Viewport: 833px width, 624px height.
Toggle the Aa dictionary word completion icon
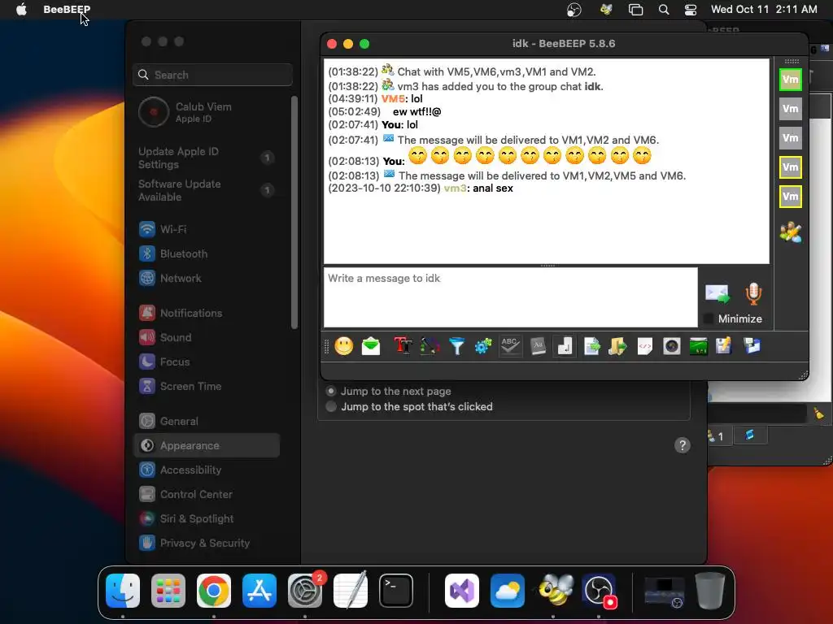(x=538, y=346)
